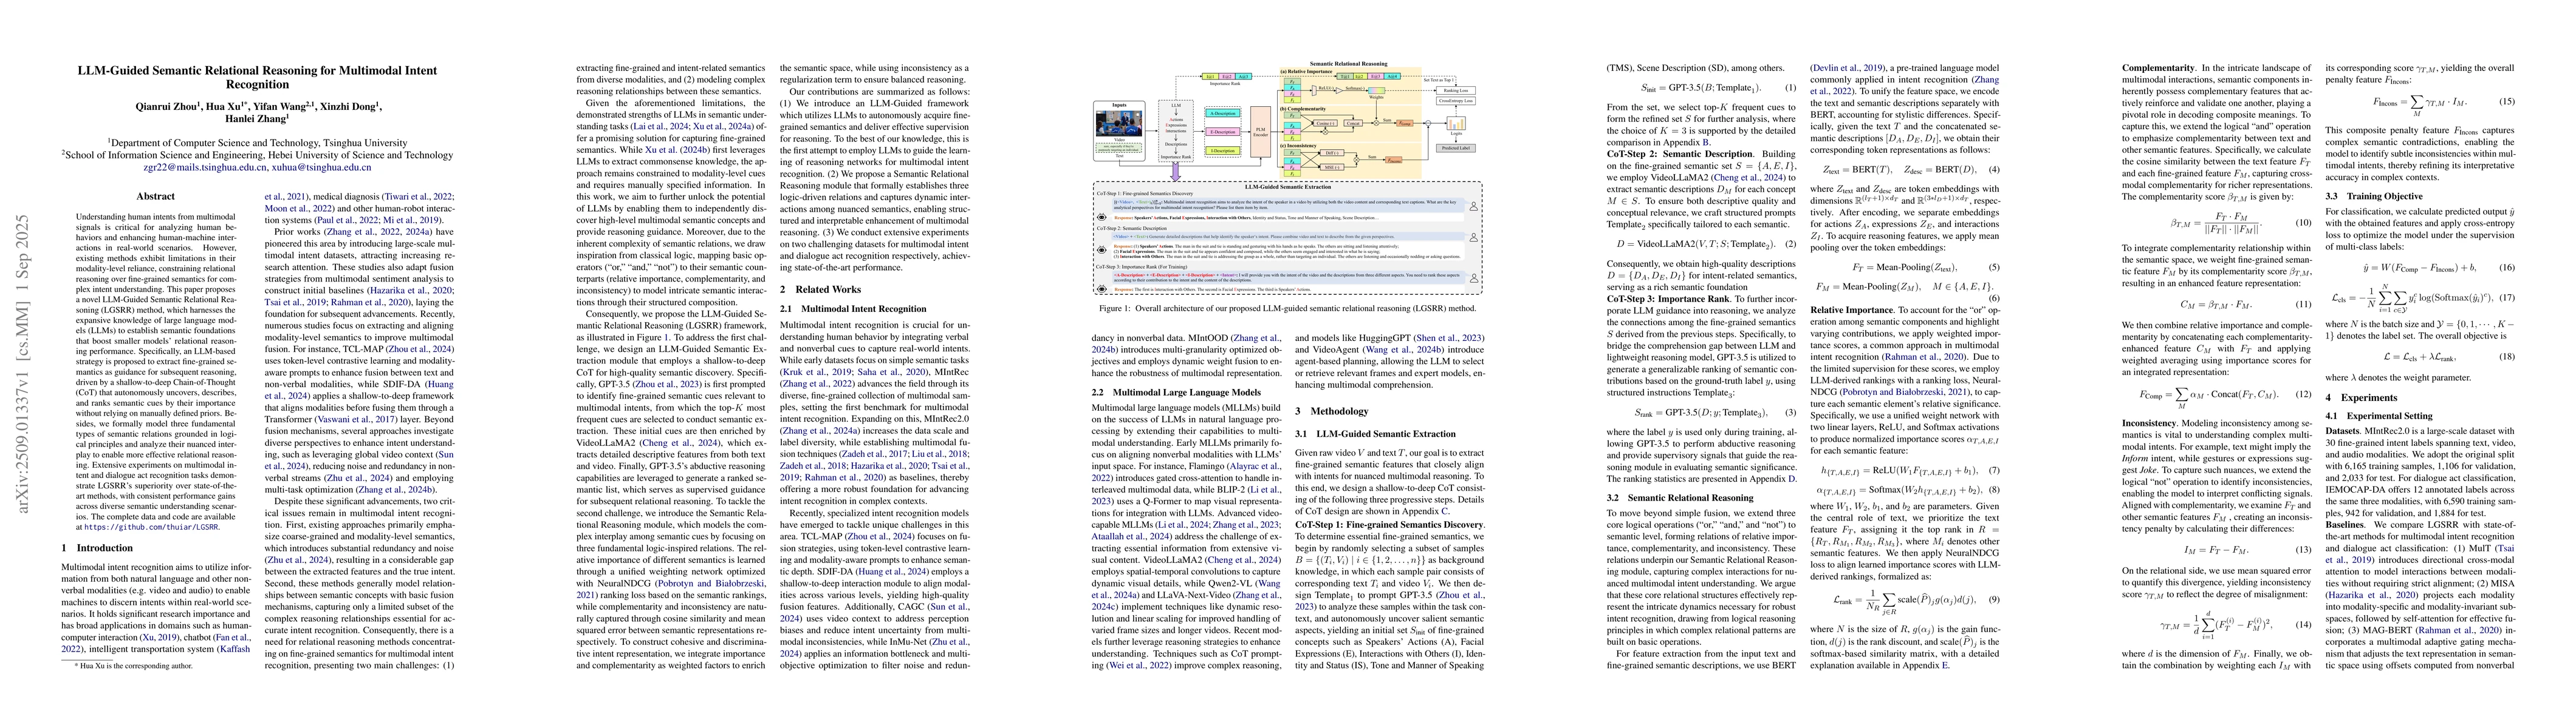Click the purple downward arrow in Figure 1
This screenshot has width=2576, height=728.
[1176, 172]
